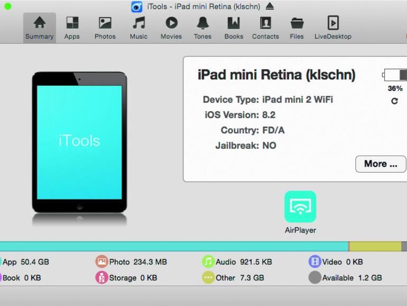Click the Video storage icon
407x306 pixels.
point(315,262)
